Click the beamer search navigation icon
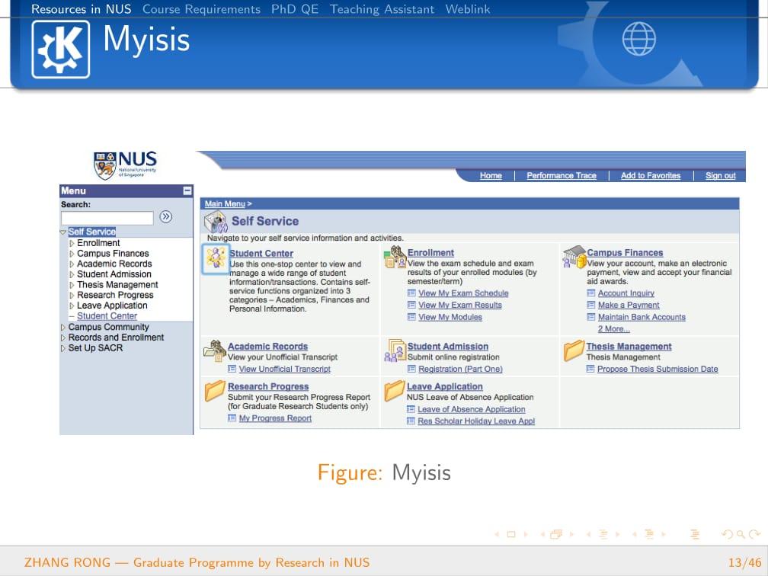Screen dimensions: 768x576 click(x=741, y=534)
